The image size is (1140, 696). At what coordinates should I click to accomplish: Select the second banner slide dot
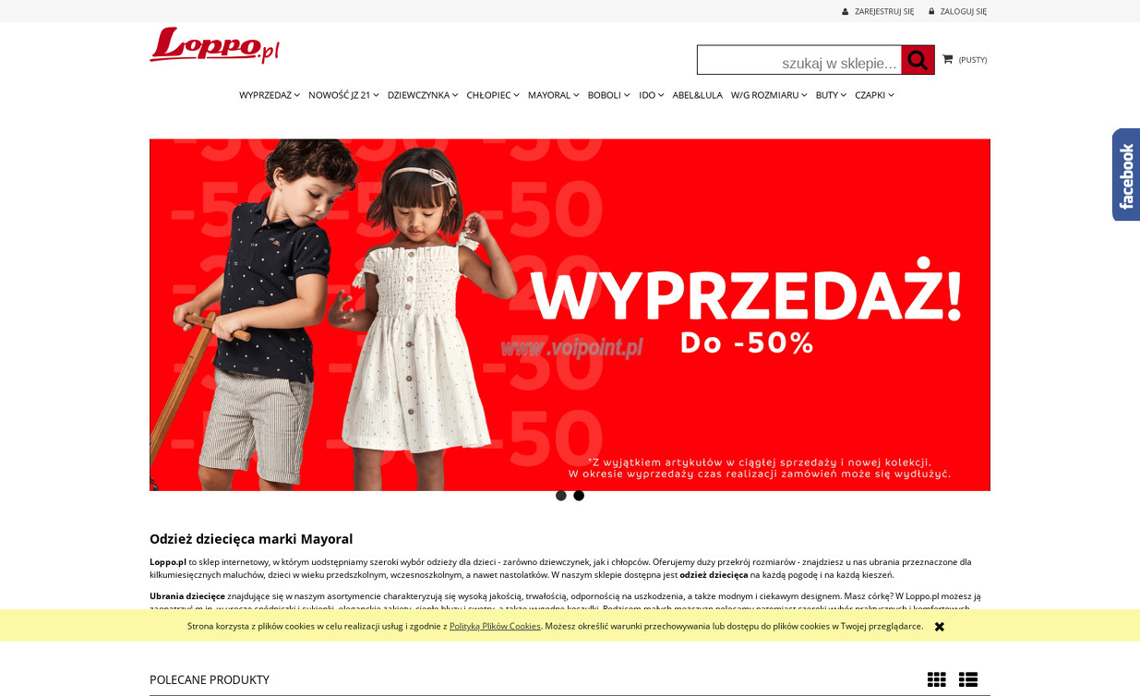point(579,496)
